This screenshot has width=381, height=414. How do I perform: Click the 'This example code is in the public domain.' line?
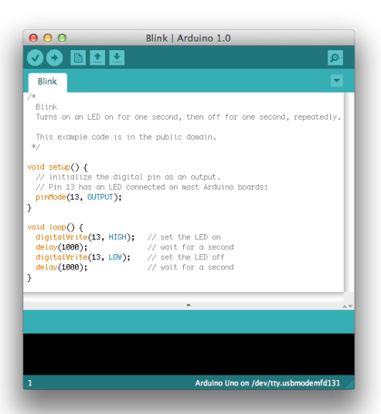click(126, 137)
